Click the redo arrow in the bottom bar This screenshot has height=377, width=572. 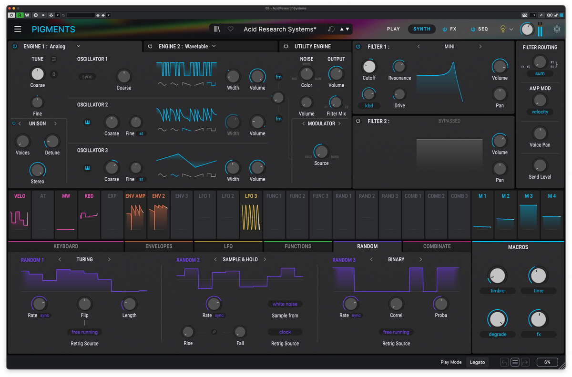[x=525, y=362]
